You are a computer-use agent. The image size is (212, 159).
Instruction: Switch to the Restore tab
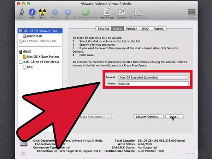click(x=158, y=29)
